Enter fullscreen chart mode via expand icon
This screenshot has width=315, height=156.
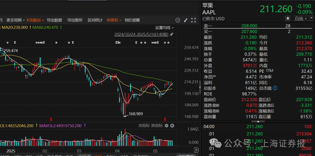193,20
